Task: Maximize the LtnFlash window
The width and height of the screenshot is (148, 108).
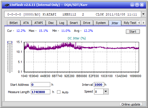Action: click(x=137, y=5)
